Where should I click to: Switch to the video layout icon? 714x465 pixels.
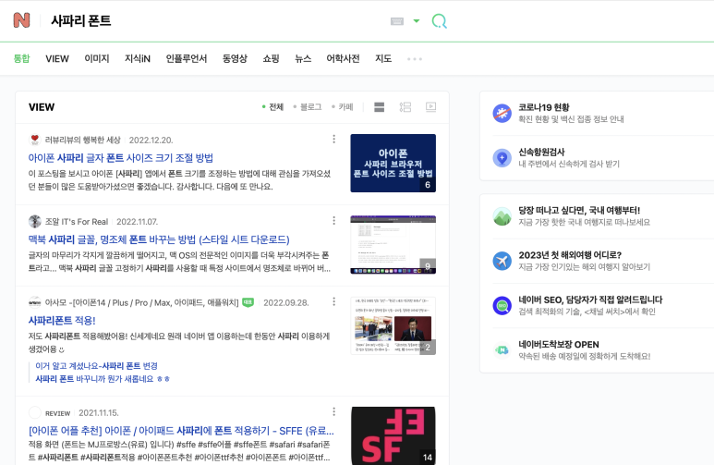click(430, 107)
